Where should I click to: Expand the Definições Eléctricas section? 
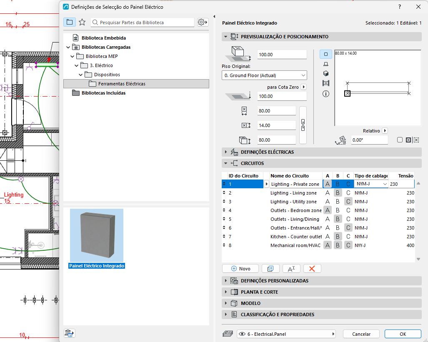[226, 152]
